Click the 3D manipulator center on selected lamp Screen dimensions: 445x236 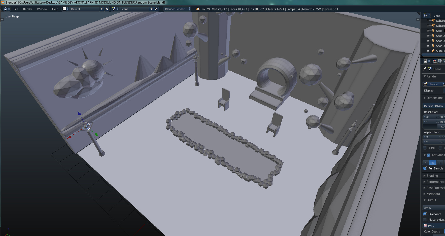coord(86,126)
